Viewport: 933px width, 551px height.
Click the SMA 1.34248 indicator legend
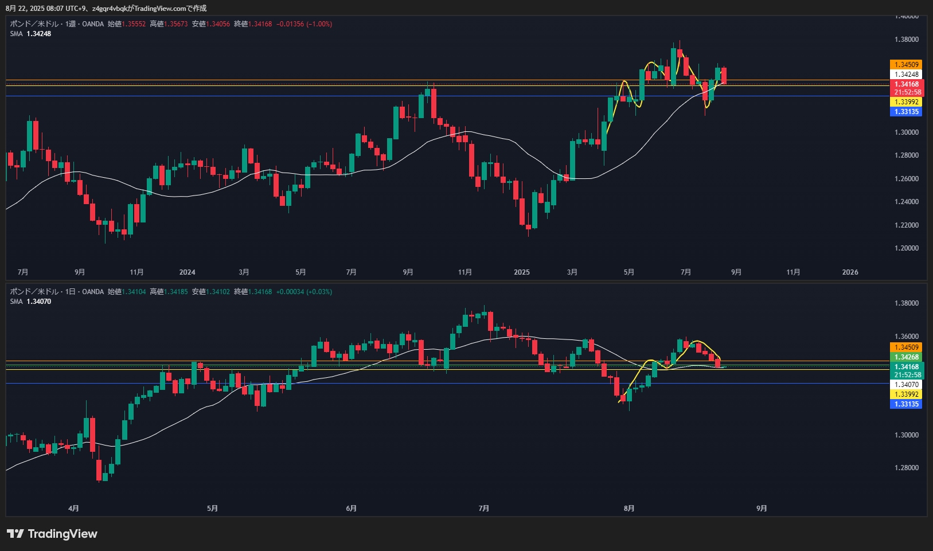(x=30, y=34)
